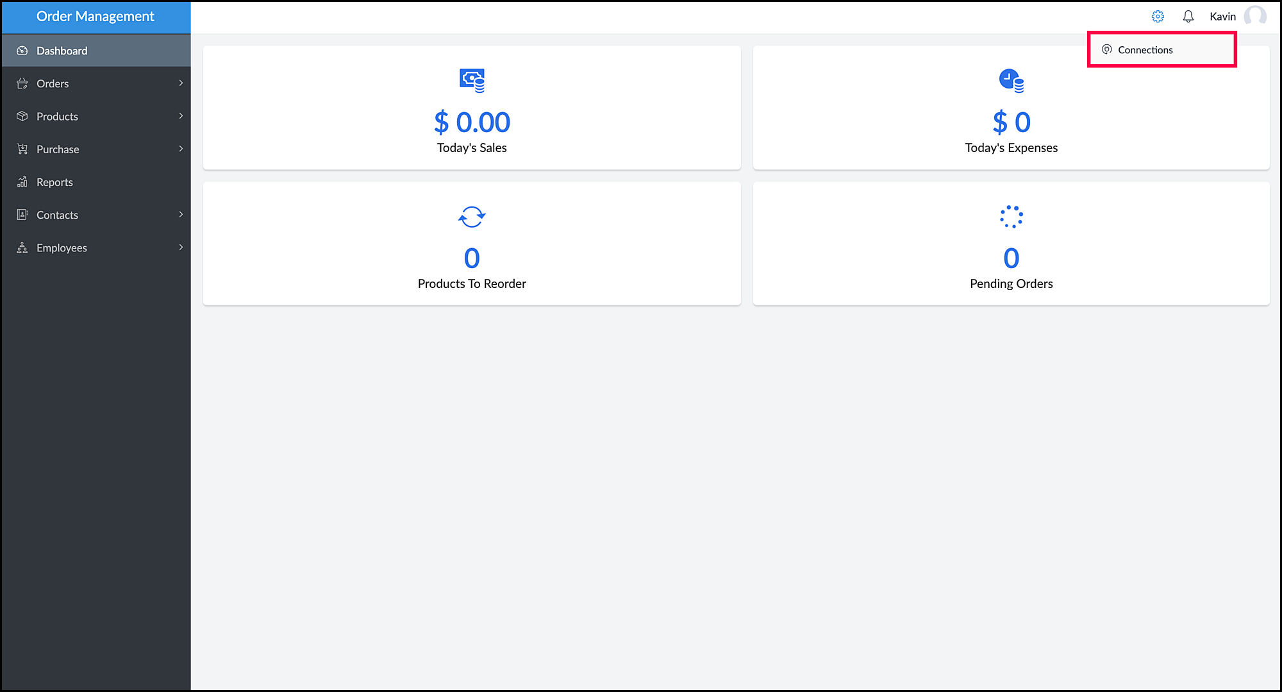Click the Connections menu icon
This screenshot has width=1282, height=692.
[1106, 49]
